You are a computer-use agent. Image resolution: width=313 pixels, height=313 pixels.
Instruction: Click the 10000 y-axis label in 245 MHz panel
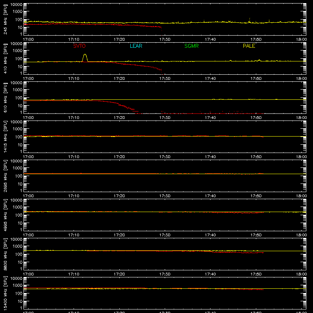pos(16,5)
